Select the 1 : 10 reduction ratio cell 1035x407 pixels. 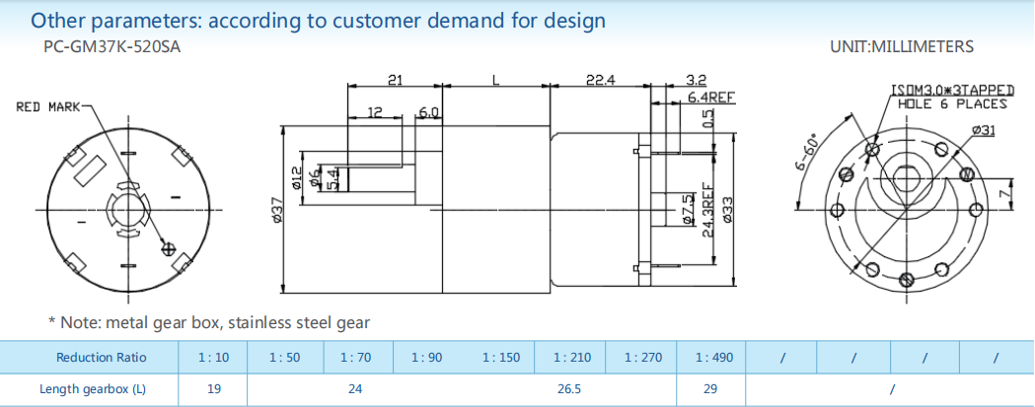tap(212, 358)
